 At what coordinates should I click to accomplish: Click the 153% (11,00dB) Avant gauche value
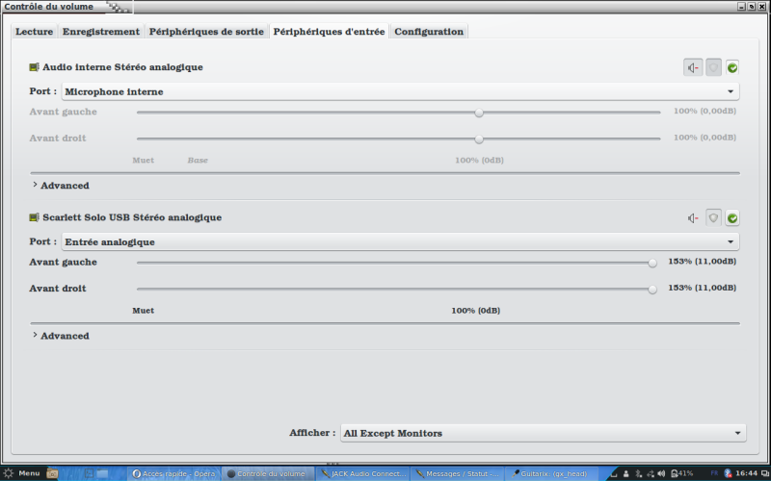point(702,261)
